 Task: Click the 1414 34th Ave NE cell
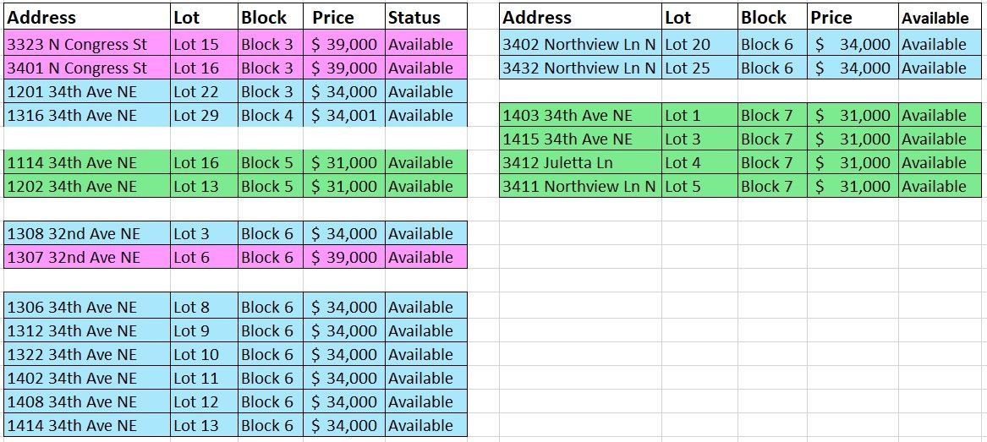[x=87, y=426]
